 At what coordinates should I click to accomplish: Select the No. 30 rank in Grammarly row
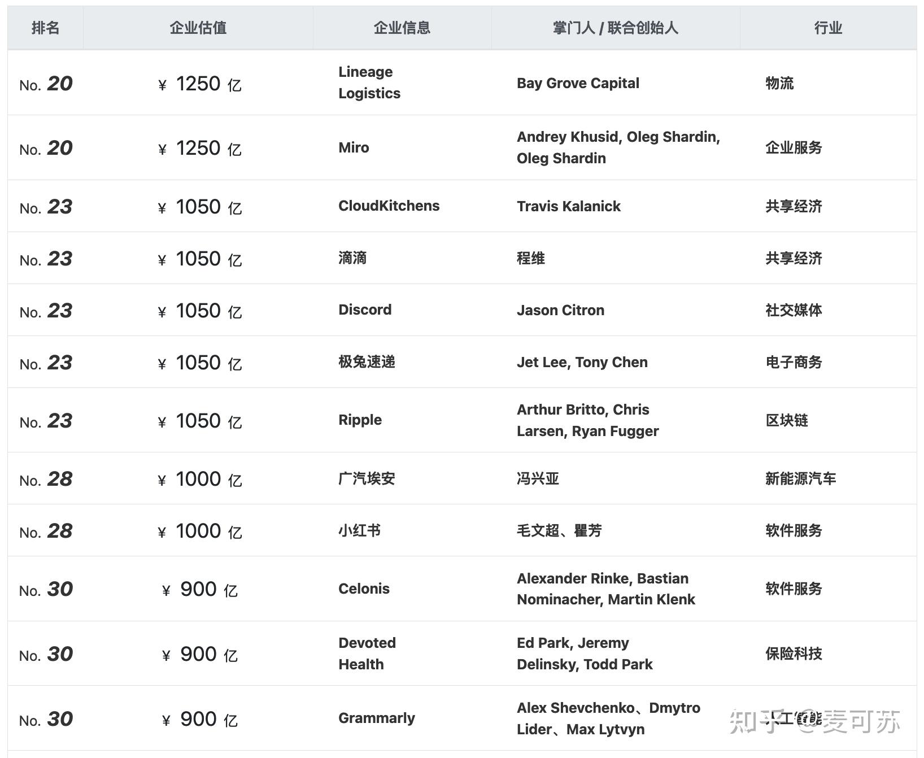(46, 719)
